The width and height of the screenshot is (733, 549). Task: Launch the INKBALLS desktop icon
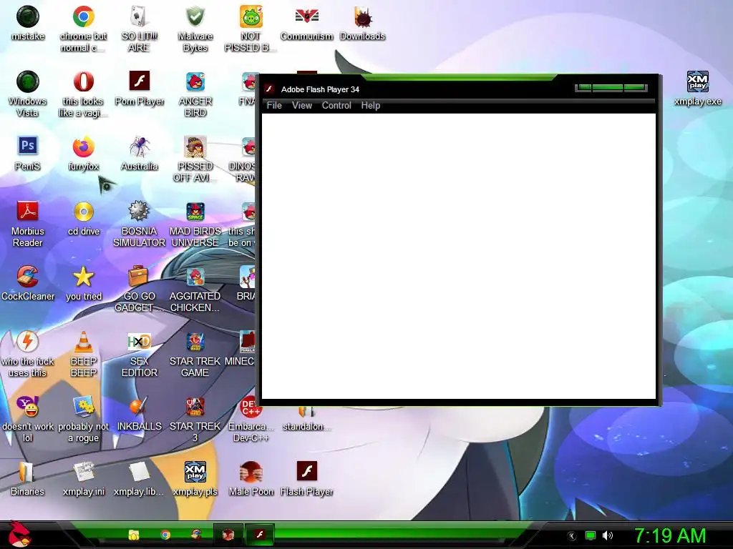click(x=140, y=414)
